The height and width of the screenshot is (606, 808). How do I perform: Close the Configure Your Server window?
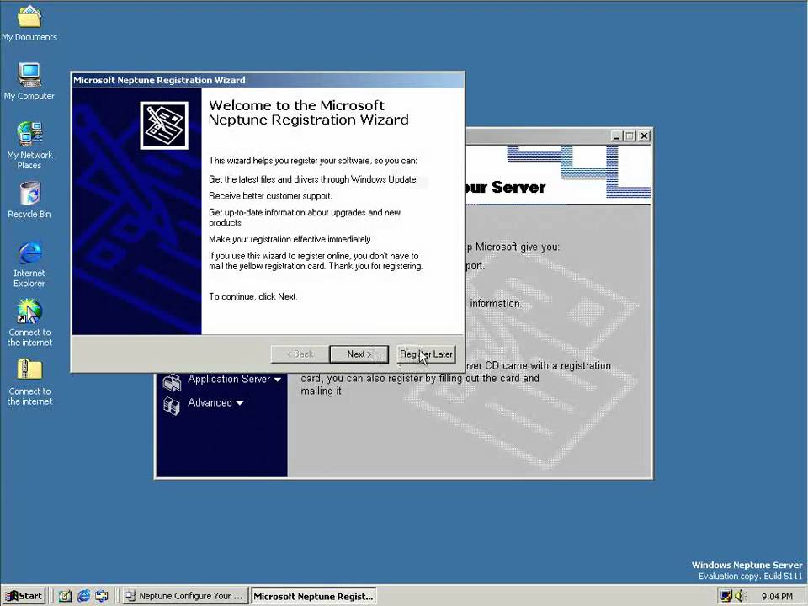point(644,136)
